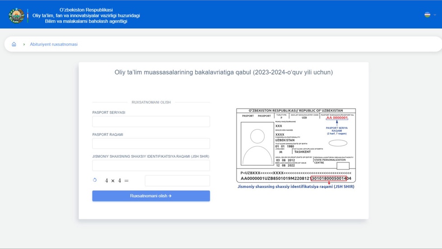Focus the Pasport seriyasi input field

point(151,122)
